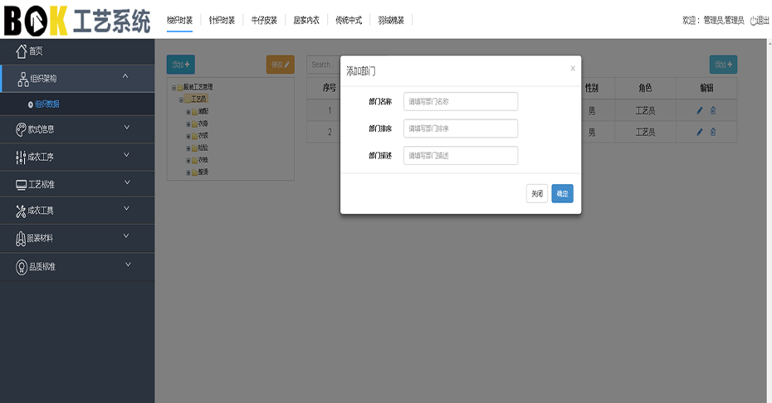This screenshot has width=772, height=403.
Task: Expand the 工艺标准 sidebar menu chevron
Action: point(127,183)
